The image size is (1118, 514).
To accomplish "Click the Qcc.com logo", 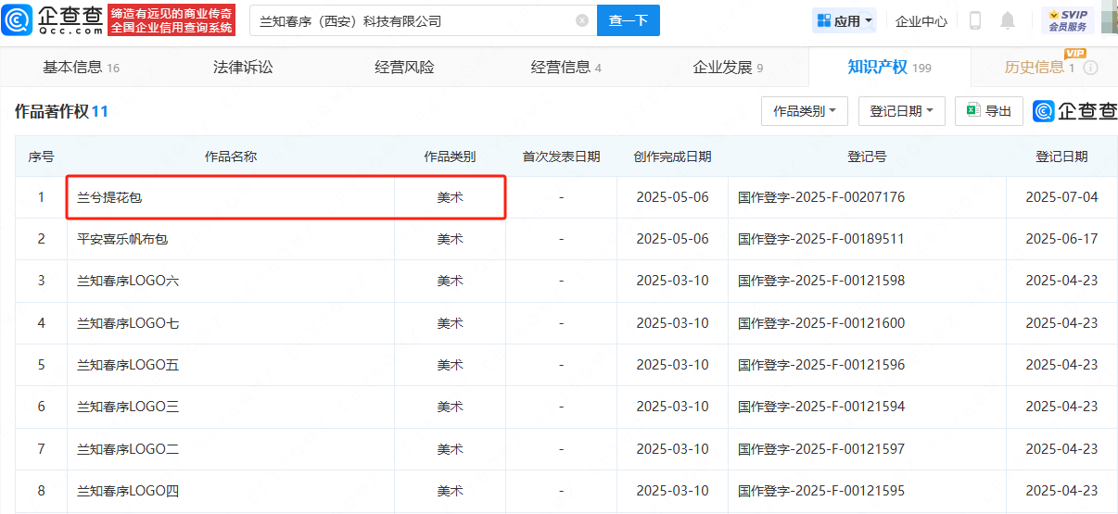I will 53,19.
